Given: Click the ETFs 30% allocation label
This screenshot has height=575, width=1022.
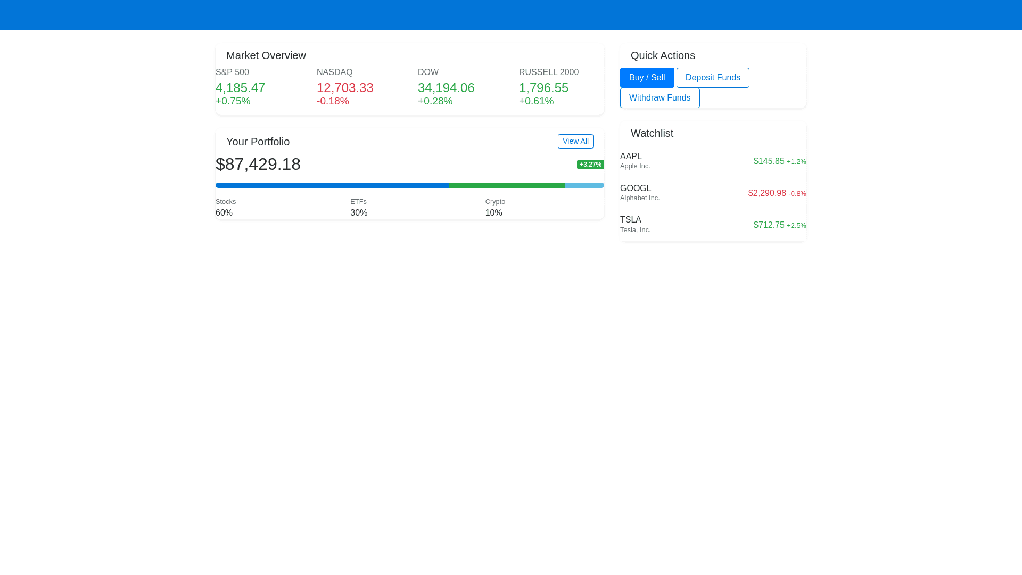Looking at the screenshot, I should (359, 208).
